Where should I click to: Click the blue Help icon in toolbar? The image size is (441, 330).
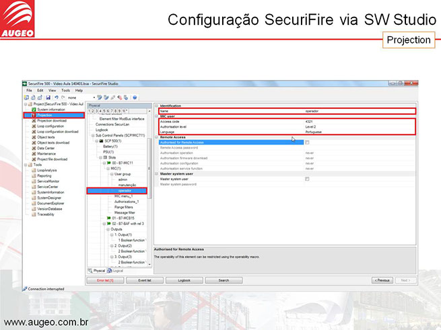pyautogui.click(x=135, y=97)
